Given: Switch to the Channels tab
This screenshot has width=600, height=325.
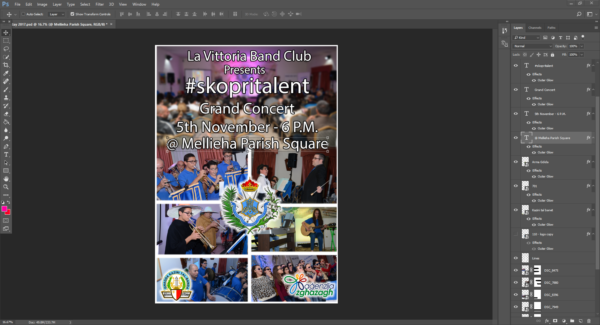Looking at the screenshot, I should point(535,28).
